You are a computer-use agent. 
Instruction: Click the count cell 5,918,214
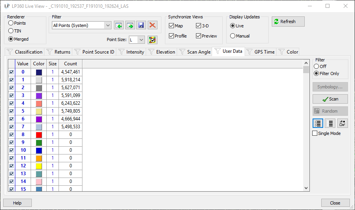(70, 80)
